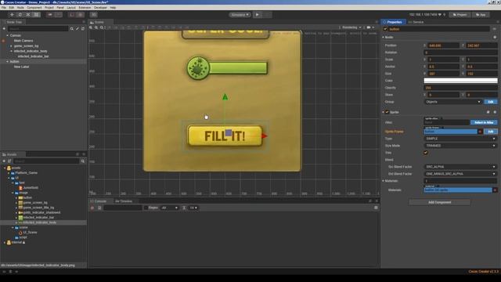Click the red clear icon beside Materials entry
The height and width of the screenshot is (282, 501).
[x=495, y=190]
